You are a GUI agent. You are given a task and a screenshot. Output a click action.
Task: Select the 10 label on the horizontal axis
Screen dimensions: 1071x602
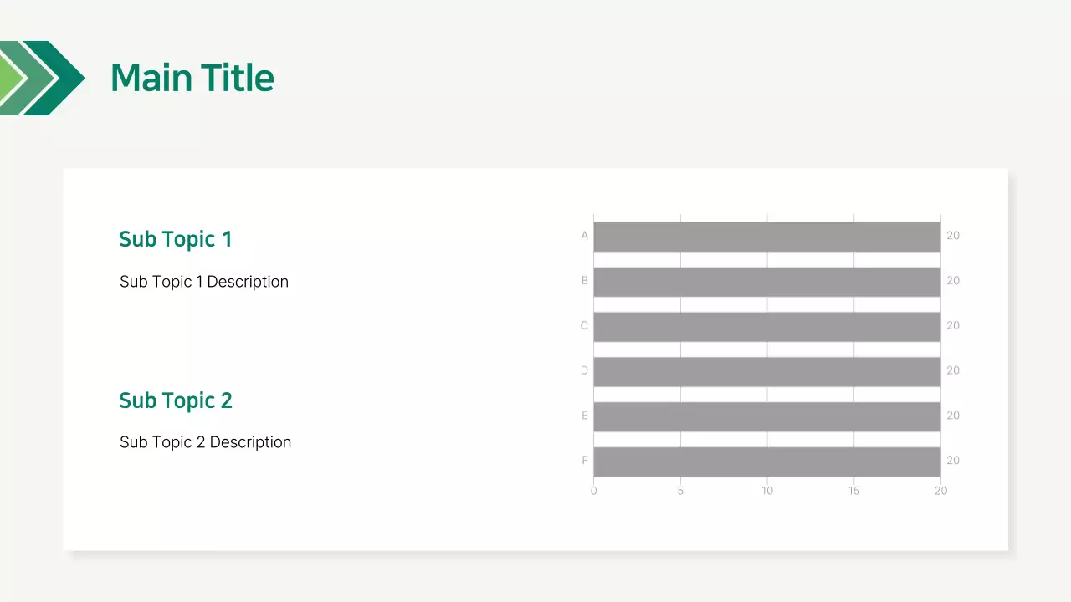[x=767, y=491]
